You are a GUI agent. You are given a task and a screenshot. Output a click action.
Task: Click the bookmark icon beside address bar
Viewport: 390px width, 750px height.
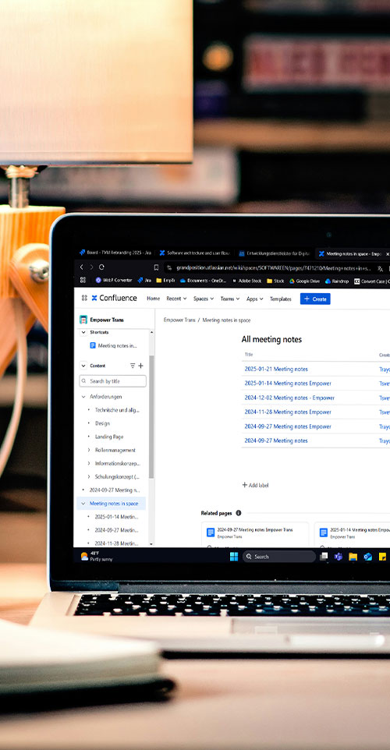(x=156, y=267)
